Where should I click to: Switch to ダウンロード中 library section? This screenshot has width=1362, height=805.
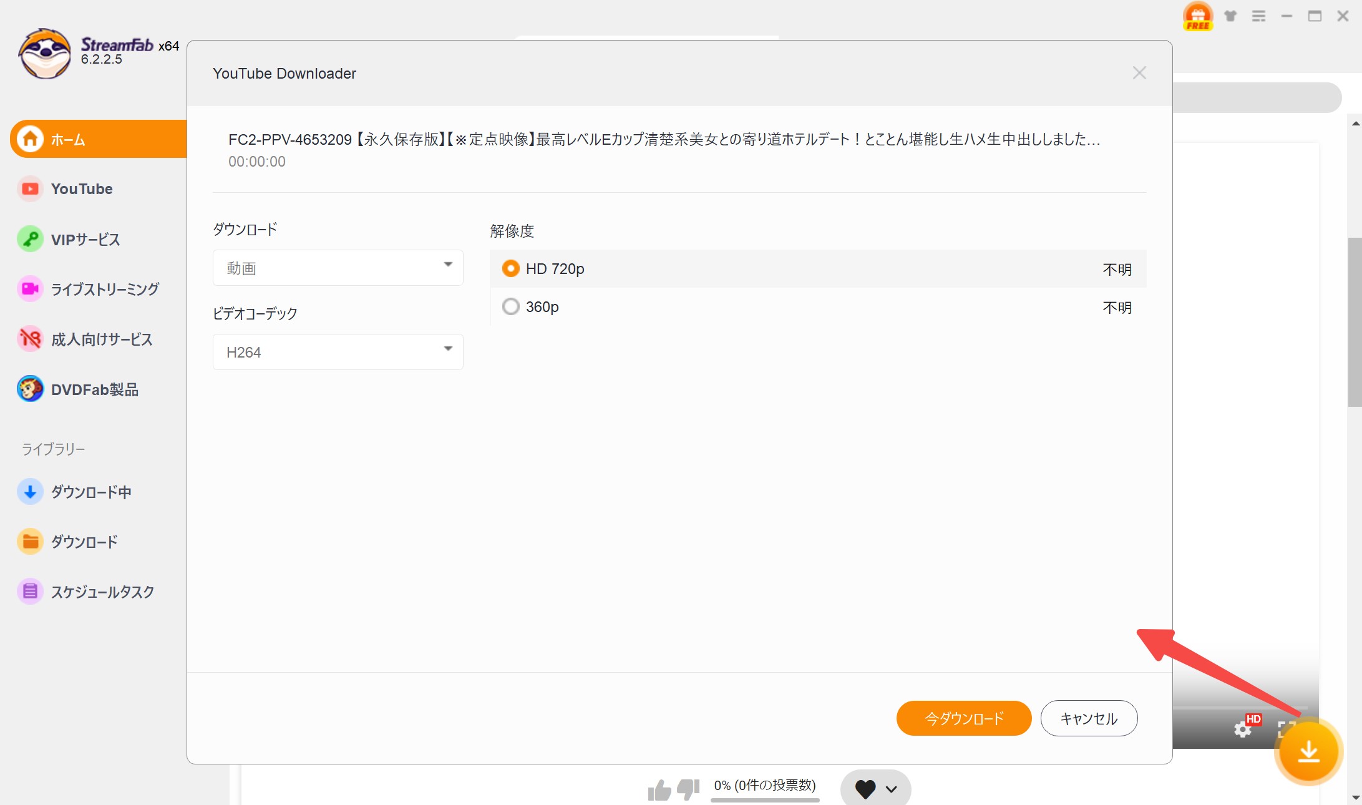(x=29, y=492)
